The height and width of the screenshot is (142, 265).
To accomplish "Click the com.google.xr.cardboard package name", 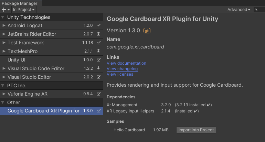I will tap(135, 47).
